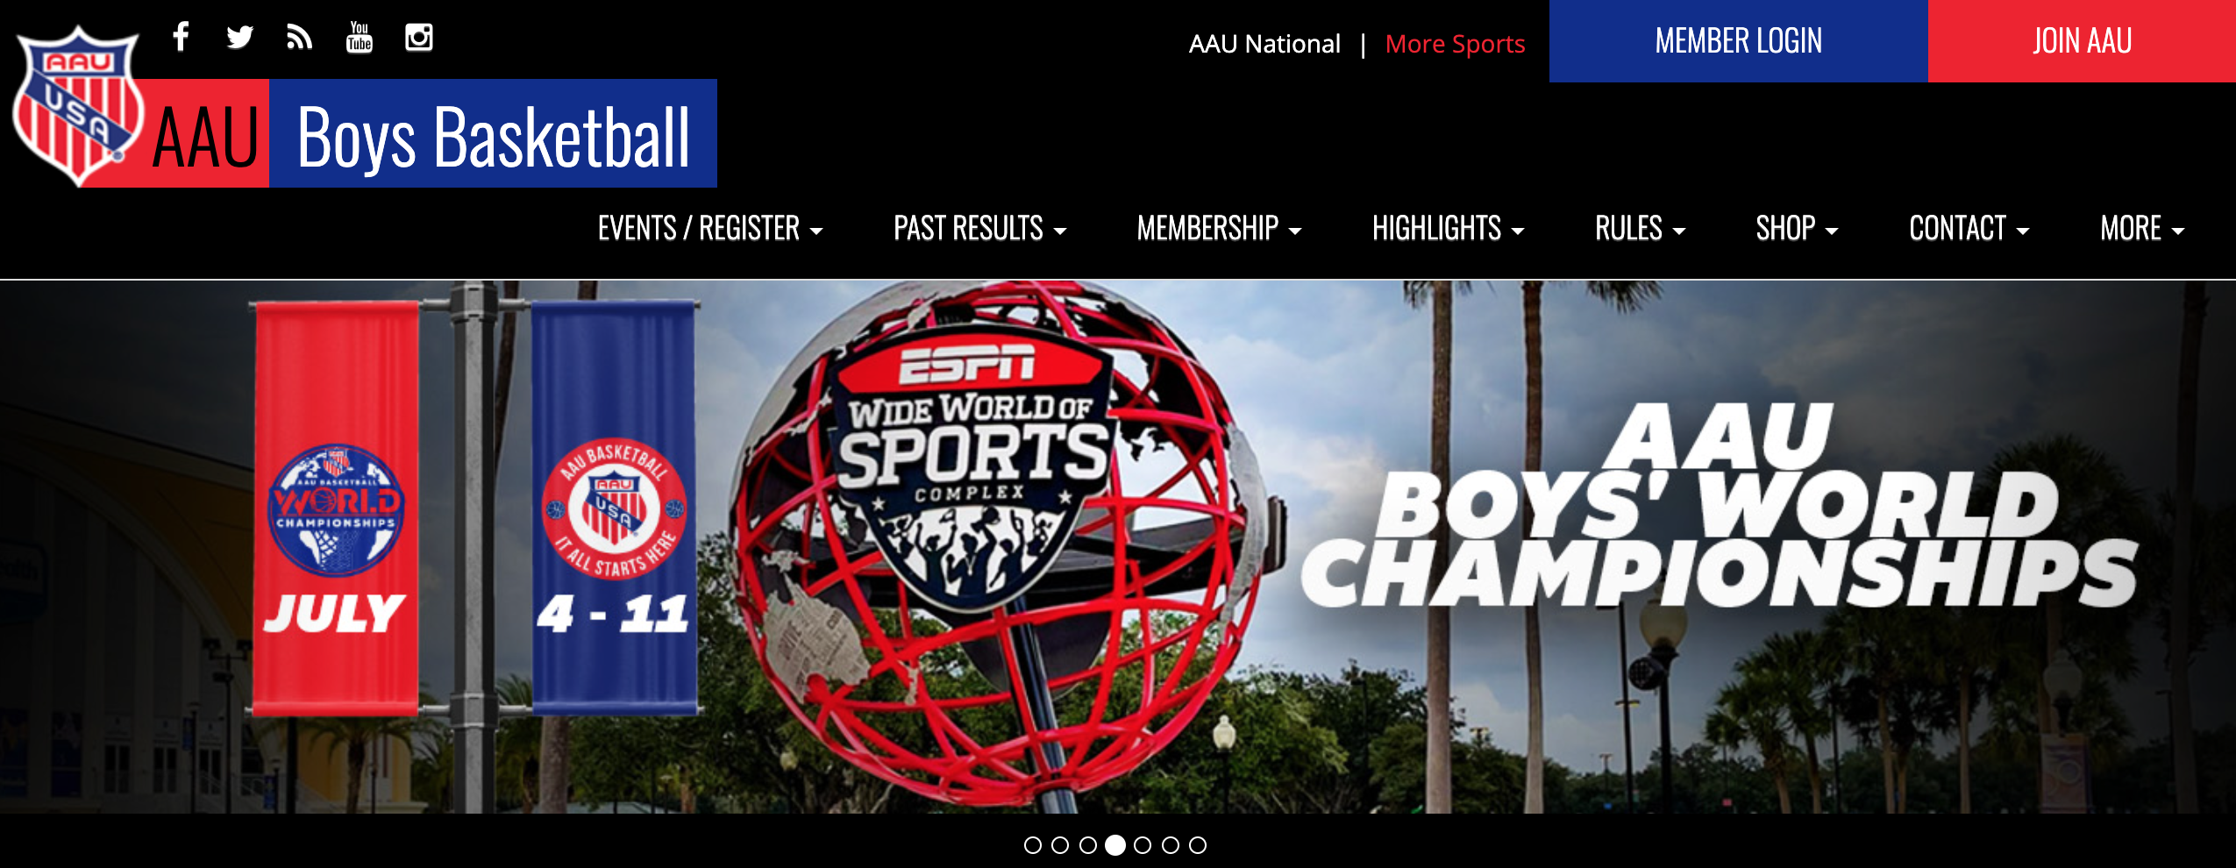Select the second carousel slide dot

[x=1060, y=845]
